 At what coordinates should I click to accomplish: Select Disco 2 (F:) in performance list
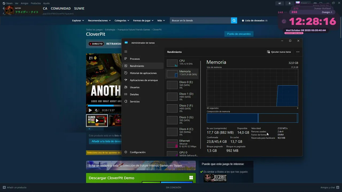click(x=182, y=108)
